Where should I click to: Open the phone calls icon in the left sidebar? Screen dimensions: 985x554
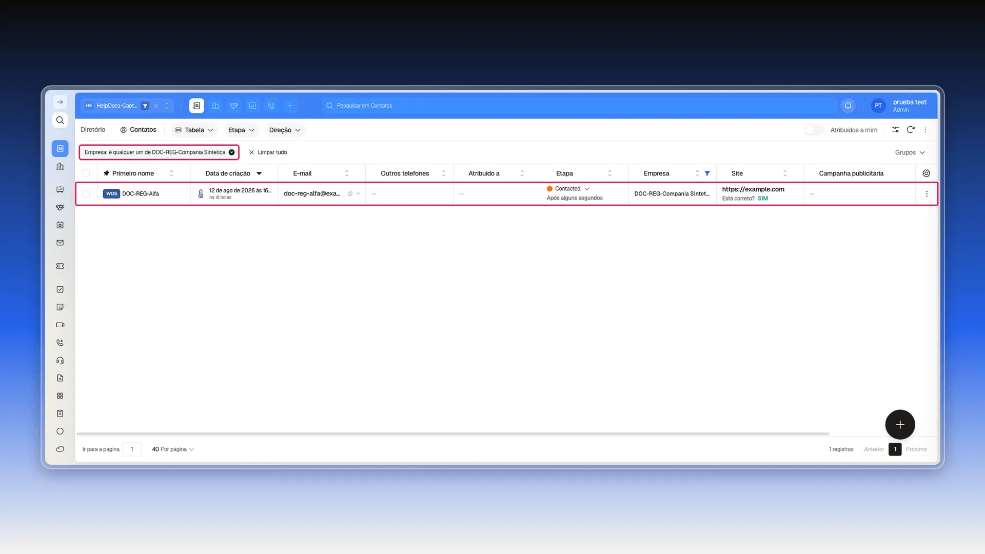(x=60, y=343)
